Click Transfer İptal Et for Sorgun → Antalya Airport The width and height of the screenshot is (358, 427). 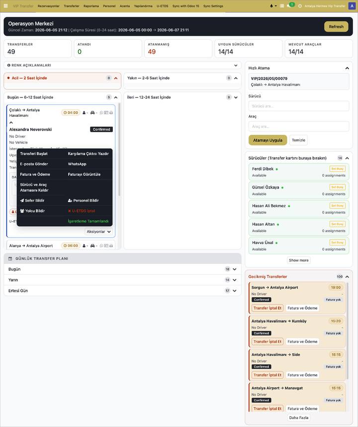coord(268,308)
